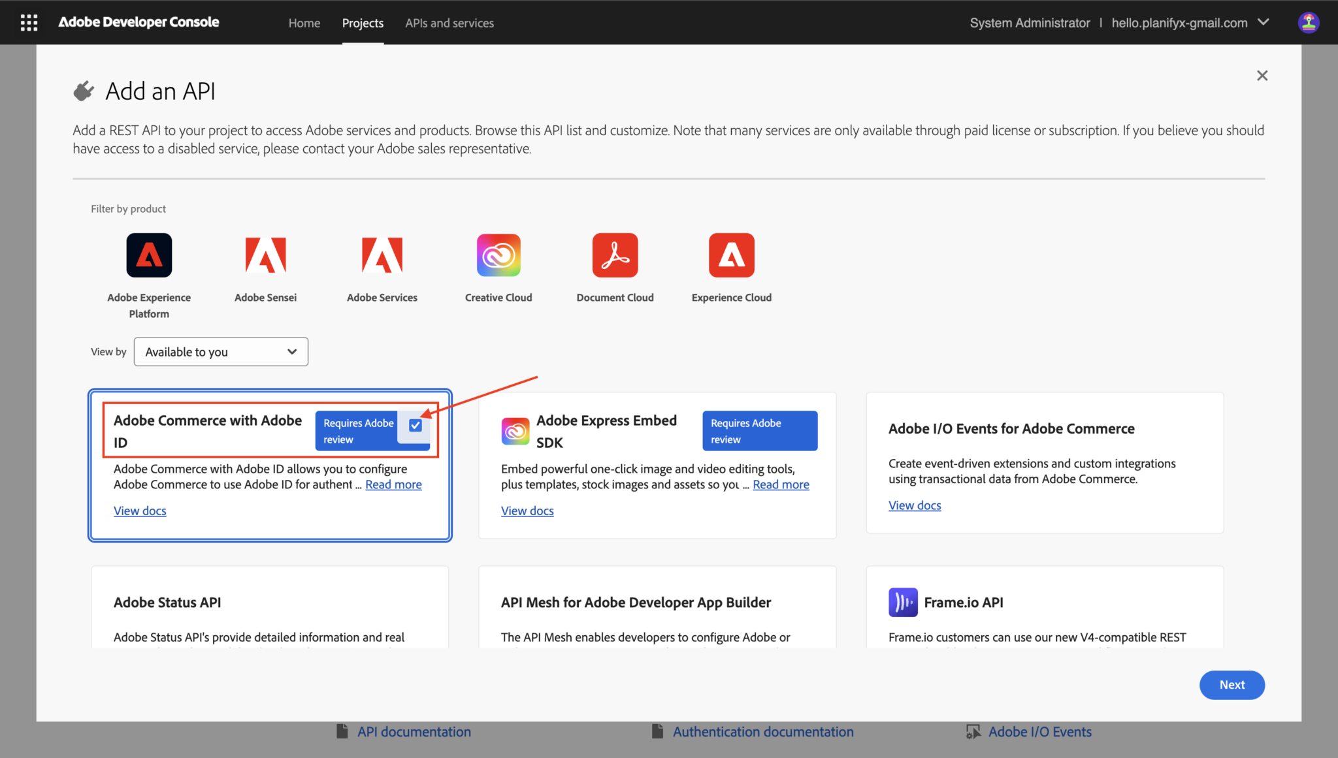Open APIs and services tab

coord(449,23)
